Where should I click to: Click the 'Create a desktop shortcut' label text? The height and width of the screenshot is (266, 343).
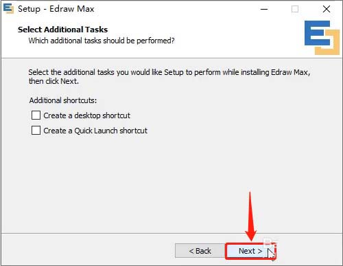[86, 115]
